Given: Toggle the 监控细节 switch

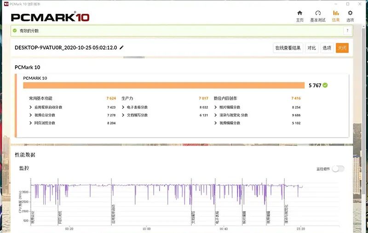Looking at the screenshot, I should click(338, 169).
